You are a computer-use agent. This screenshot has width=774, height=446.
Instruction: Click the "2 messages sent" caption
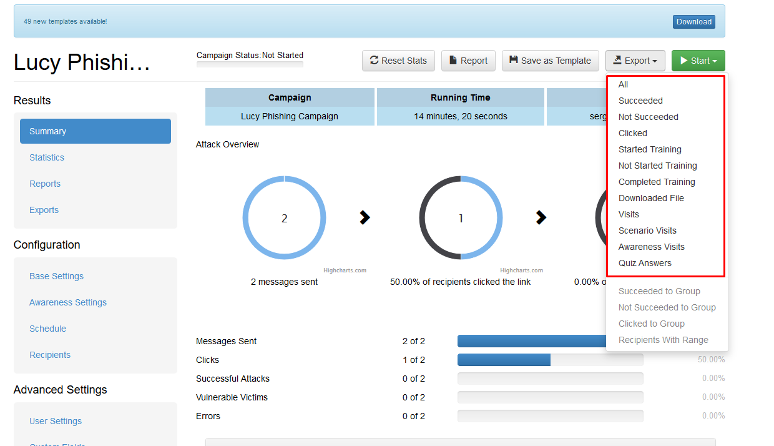(284, 282)
